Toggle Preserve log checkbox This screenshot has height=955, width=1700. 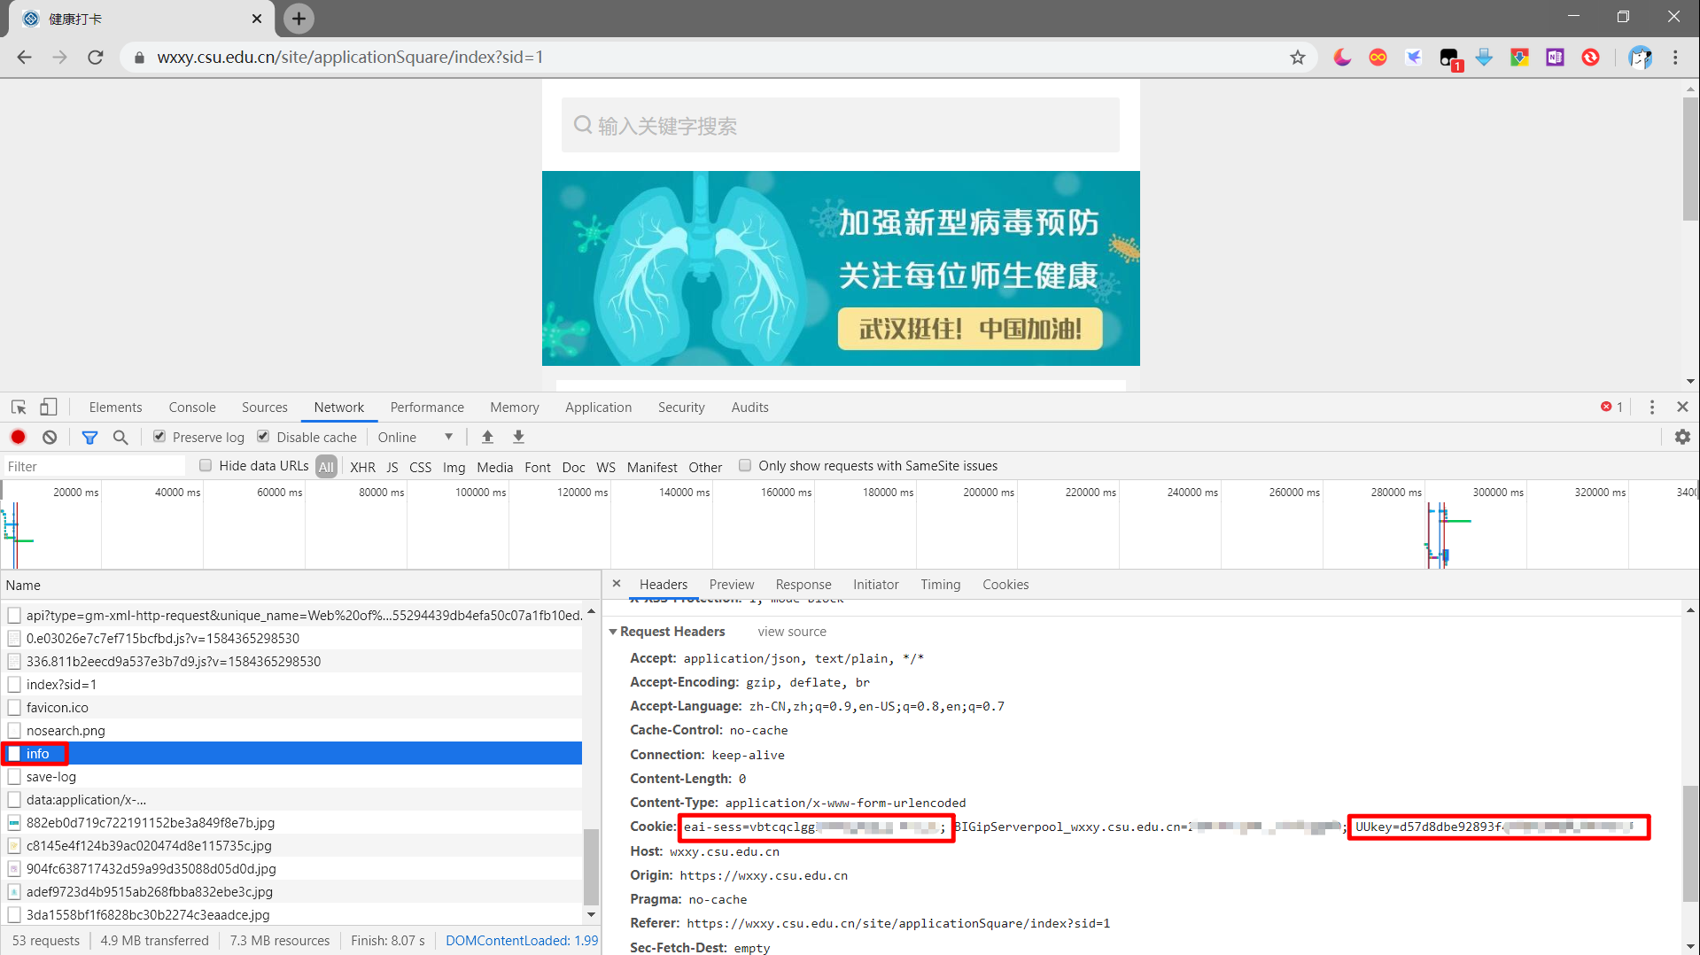(159, 437)
